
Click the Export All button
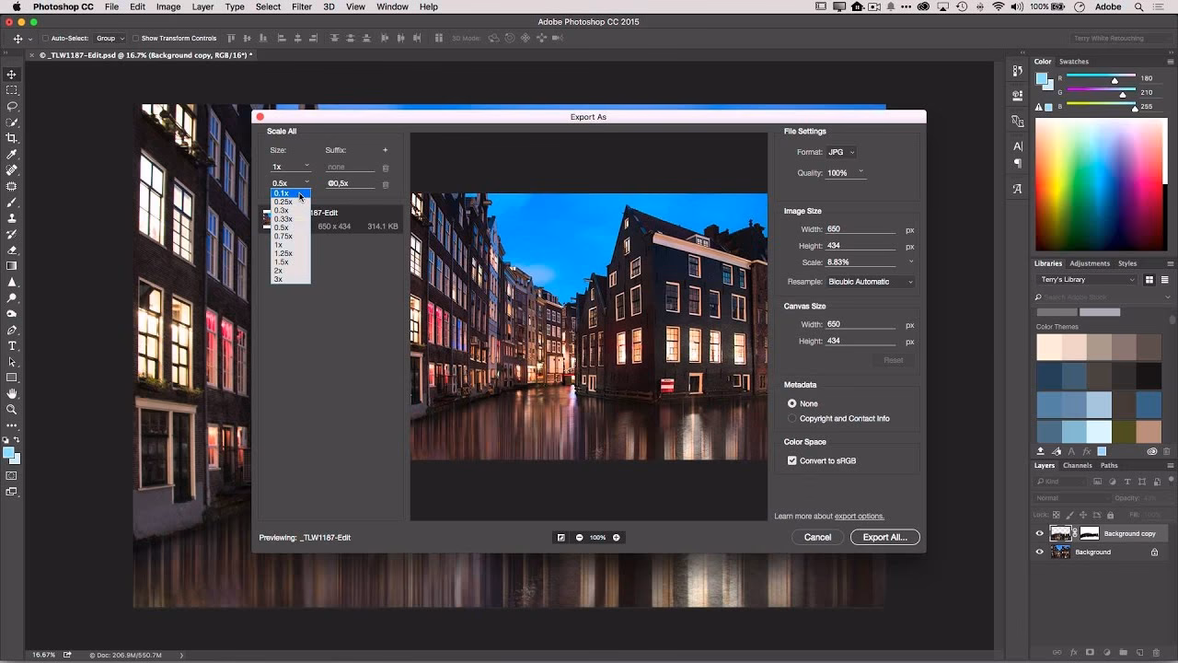tap(883, 537)
